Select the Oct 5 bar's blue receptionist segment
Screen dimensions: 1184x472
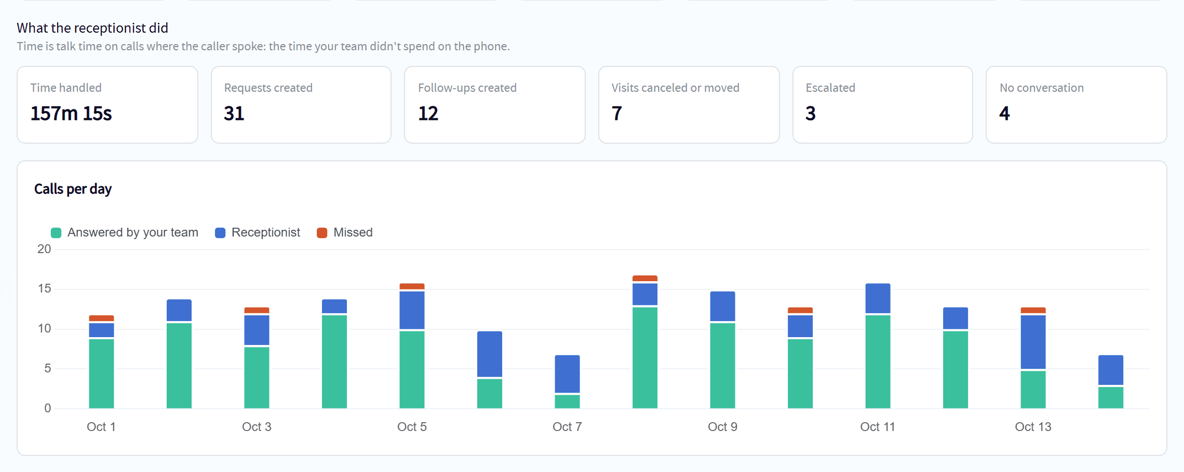[x=412, y=310]
